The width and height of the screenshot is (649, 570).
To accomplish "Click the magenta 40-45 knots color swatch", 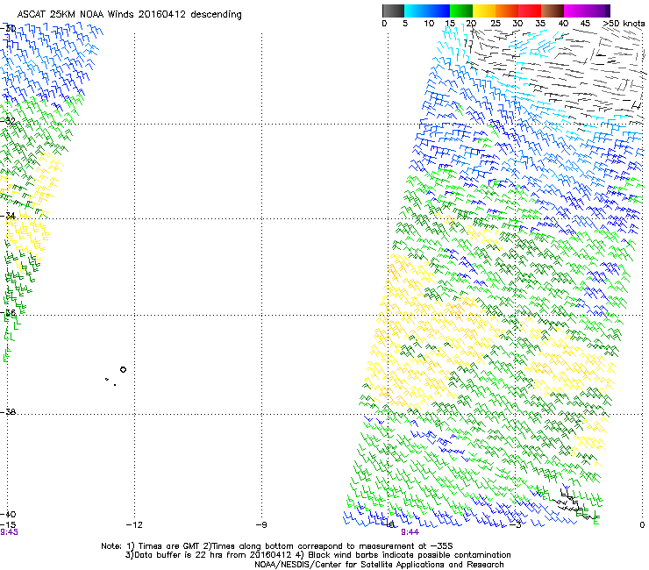I will tap(575, 11).
